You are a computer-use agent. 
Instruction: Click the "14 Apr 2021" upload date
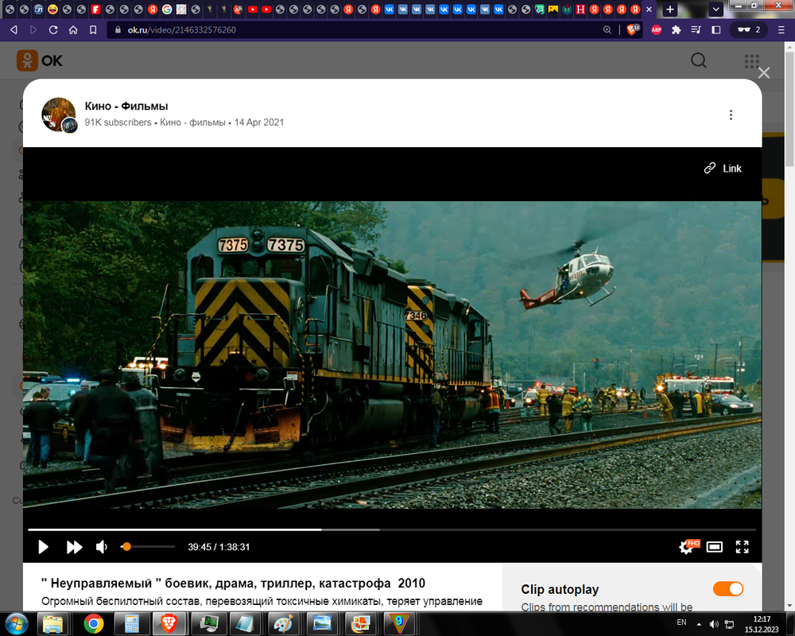click(259, 122)
